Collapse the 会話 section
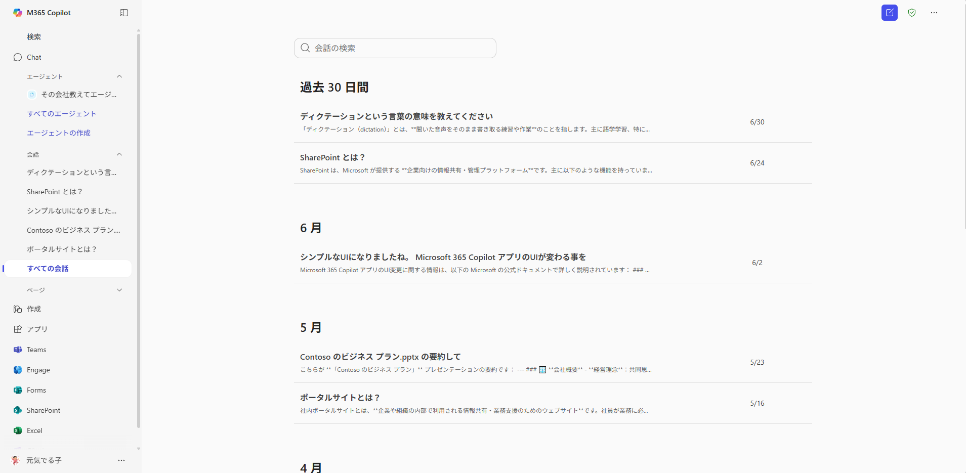The image size is (966, 473). pyautogui.click(x=119, y=154)
